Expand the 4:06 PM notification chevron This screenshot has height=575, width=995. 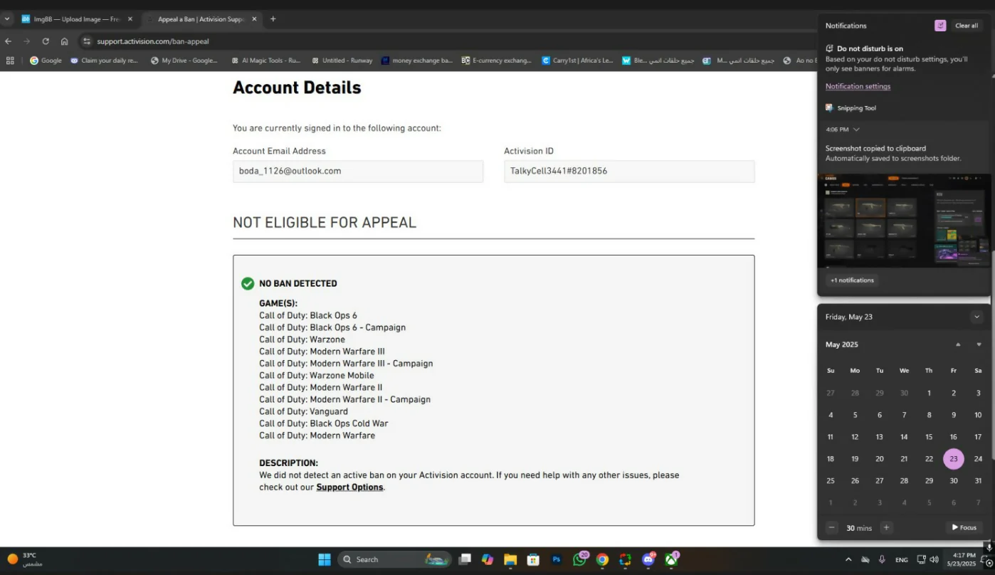point(856,130)
